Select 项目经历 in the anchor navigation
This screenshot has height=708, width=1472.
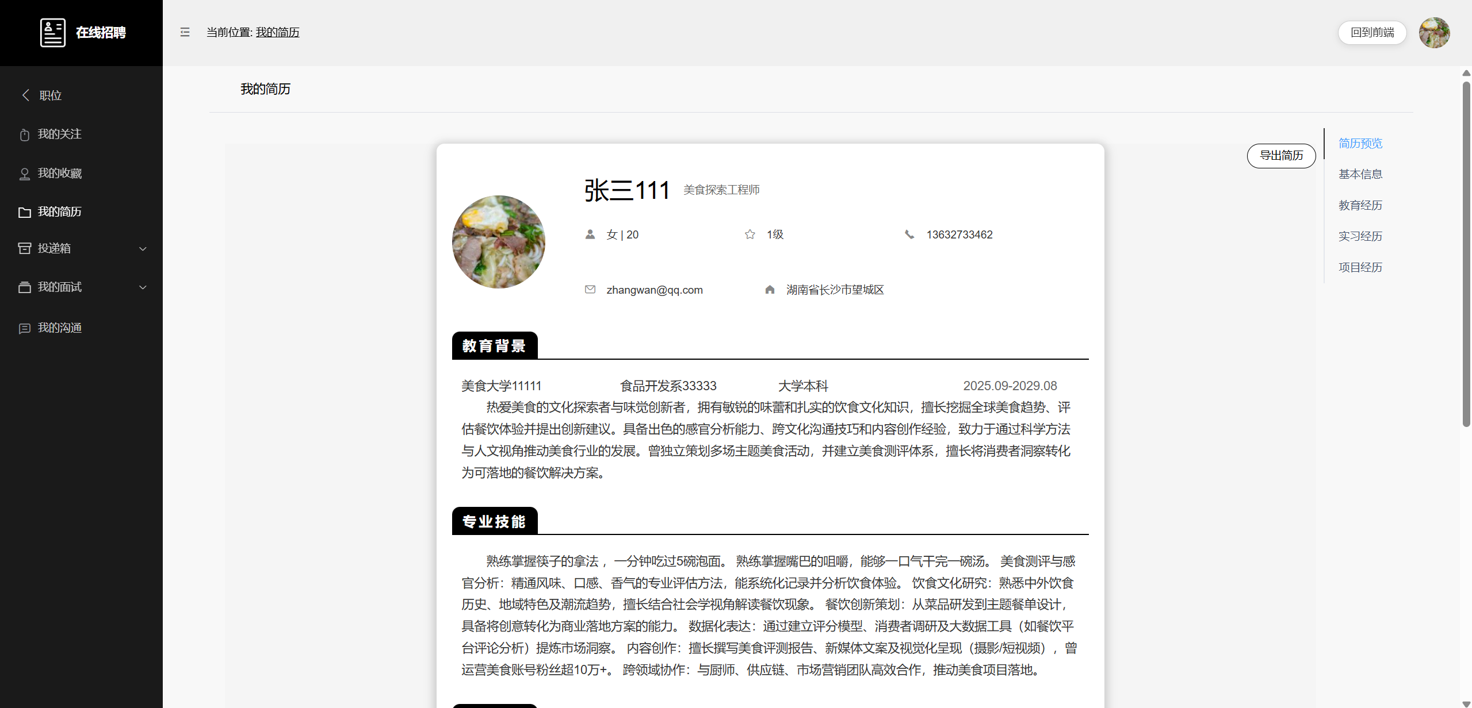click(x=1360, y=267)
